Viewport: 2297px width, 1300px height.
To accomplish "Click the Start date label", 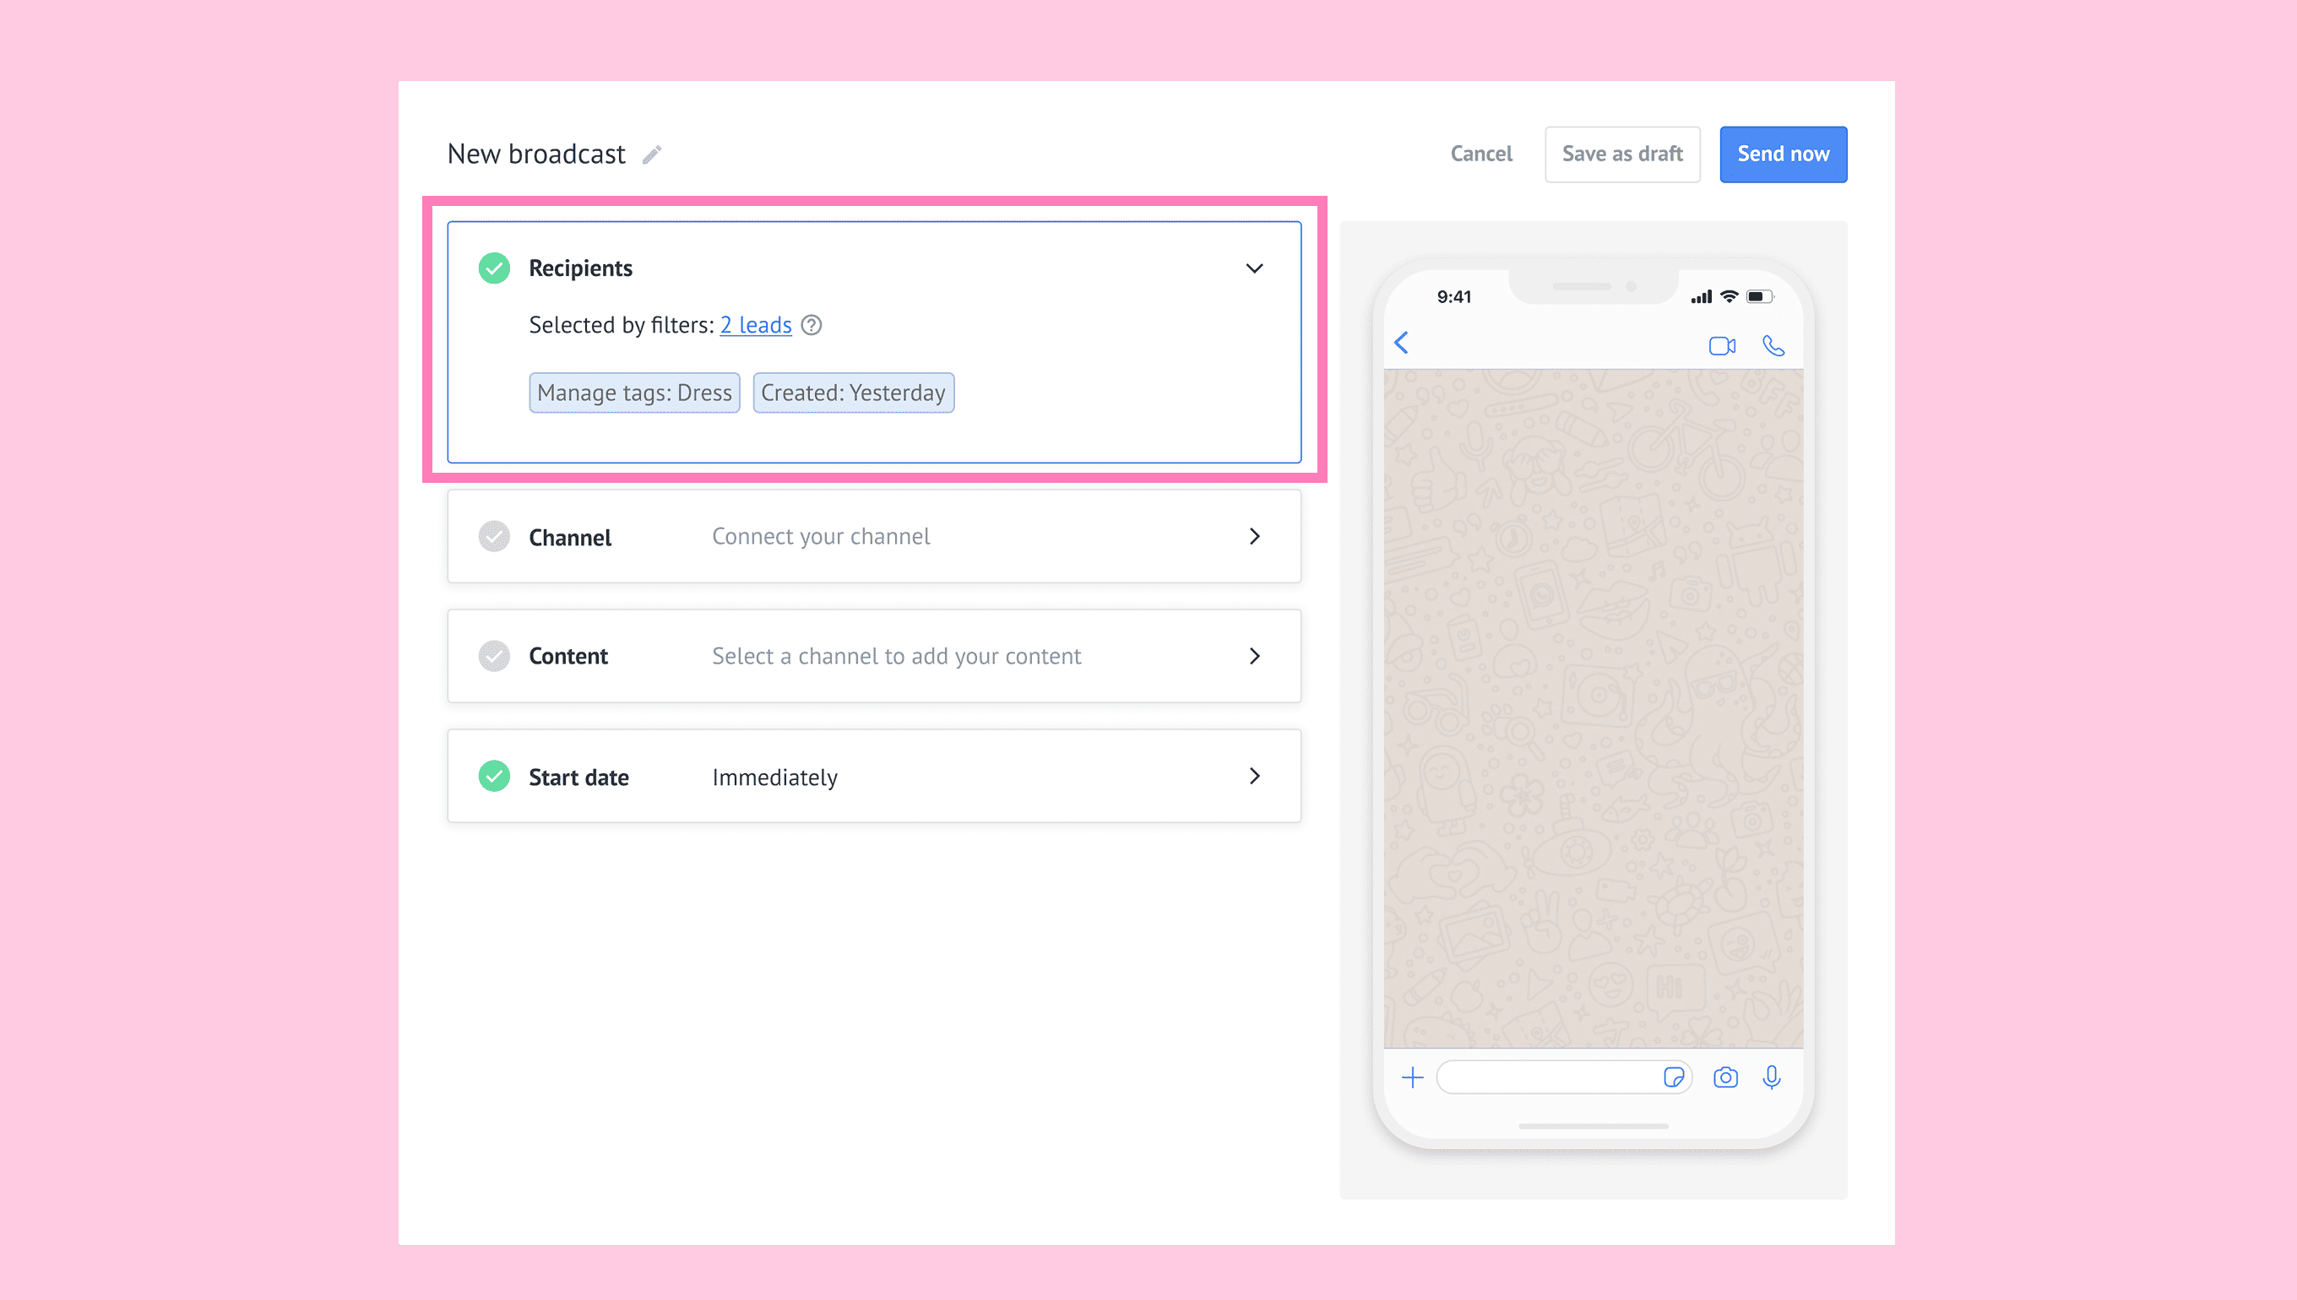I will (578, 777).
